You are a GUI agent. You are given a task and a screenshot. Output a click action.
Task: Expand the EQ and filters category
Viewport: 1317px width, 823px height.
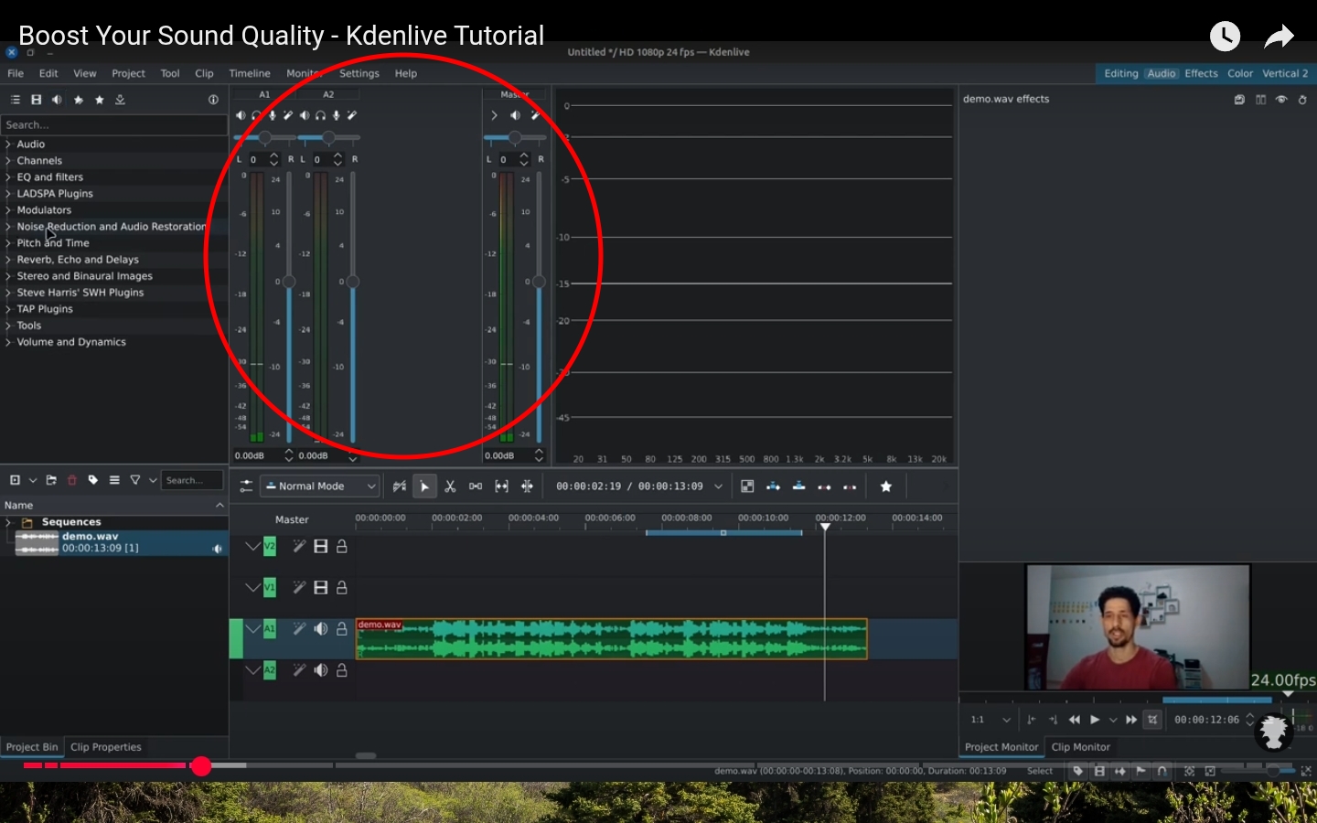pos(8,177)
